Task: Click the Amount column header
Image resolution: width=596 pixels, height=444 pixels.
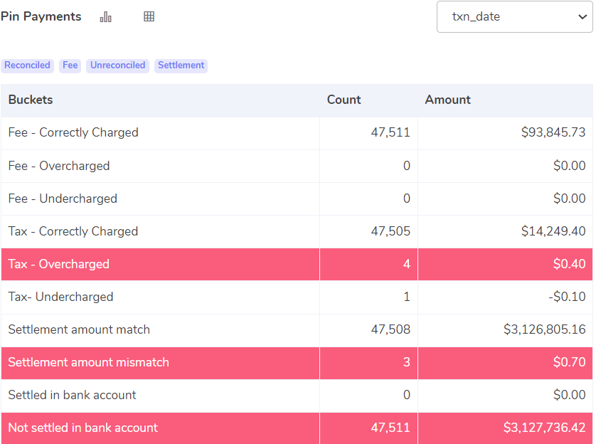Action: point(448,100)
